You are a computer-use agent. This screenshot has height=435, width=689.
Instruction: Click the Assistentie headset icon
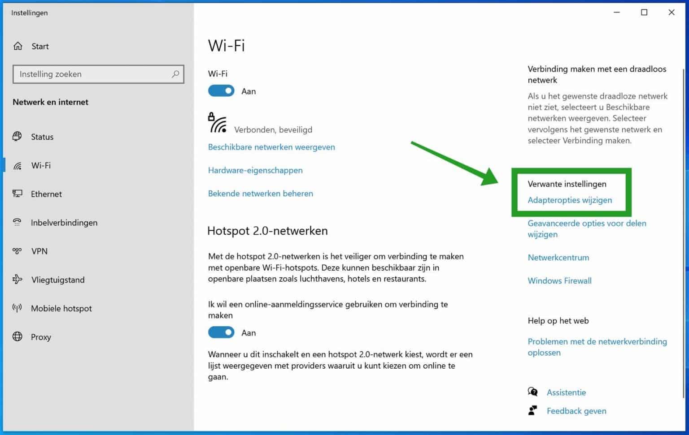[x=533, y=392]
